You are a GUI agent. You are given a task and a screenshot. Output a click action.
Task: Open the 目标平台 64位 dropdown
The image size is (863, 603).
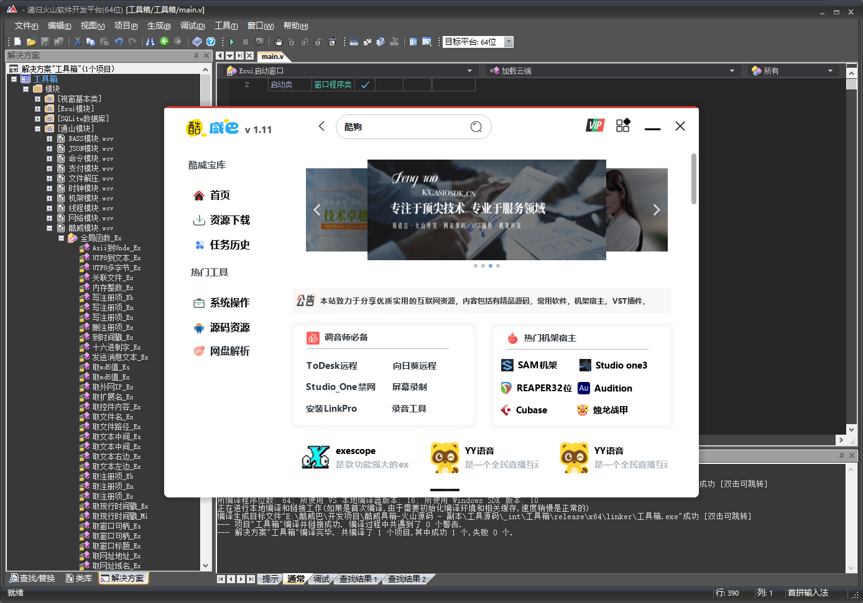tap(509, 42)
